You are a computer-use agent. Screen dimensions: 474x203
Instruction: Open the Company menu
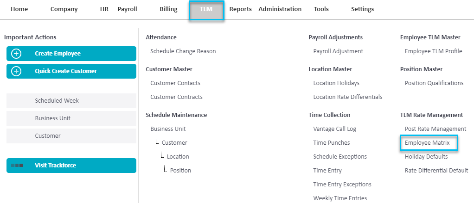[x=64, y=9]
